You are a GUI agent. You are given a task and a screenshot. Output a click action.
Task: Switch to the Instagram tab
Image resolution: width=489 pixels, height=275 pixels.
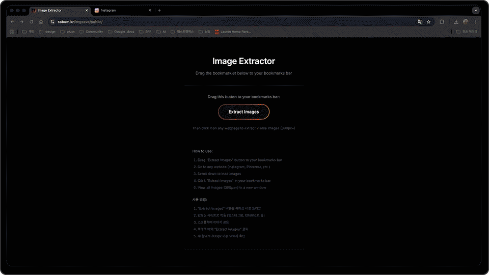coord(123,10)
